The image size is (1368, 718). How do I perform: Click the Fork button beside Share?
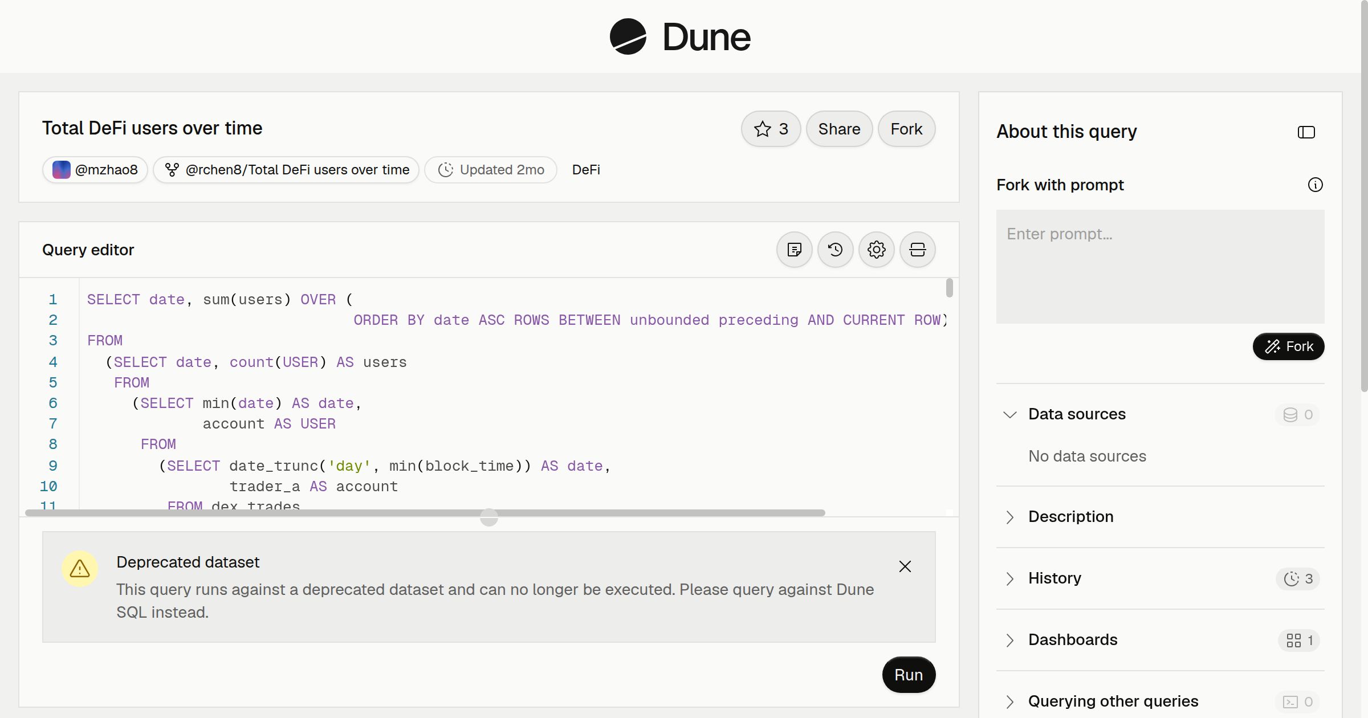[x=906, y=129]
